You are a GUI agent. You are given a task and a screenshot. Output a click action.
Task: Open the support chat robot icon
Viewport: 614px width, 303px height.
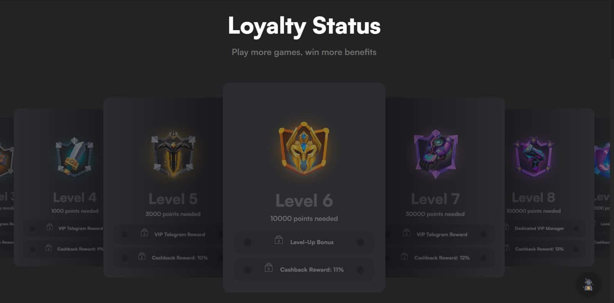pos(588,284)
